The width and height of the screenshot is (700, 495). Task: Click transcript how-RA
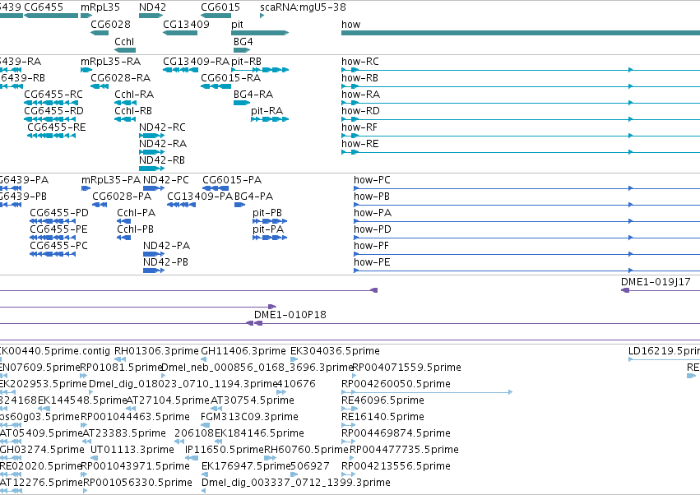[361, 95]
